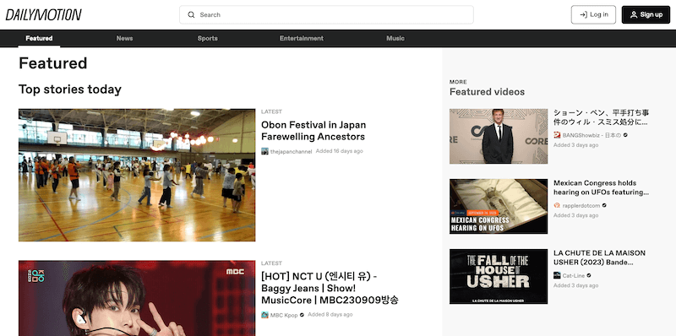Visit the MBC Kpop channel link
Screen dimensions: 676x336
pos(284,316)
